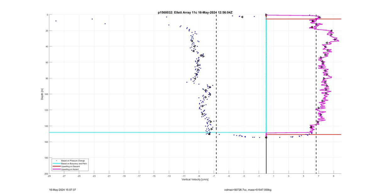Click the dark red line sample in legend
Viewport: 377px width, 195px height.
pyautogui.click(x=56, y=166)
